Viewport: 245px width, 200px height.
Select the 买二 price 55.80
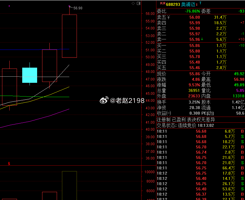click(x=194, y=51)
